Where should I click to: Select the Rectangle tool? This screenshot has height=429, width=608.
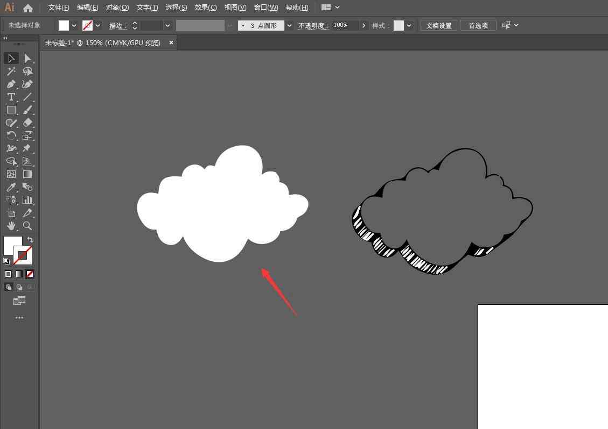[11, 110]
